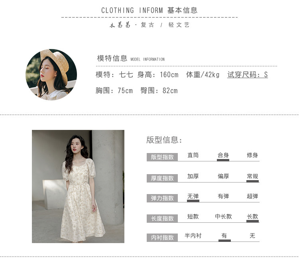The width and height of the screenshot is (299, 267).
Task: Pick 短款 length option
Action: 193,216
